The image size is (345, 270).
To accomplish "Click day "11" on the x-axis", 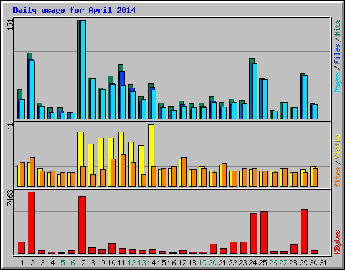I will pos(121,263).
